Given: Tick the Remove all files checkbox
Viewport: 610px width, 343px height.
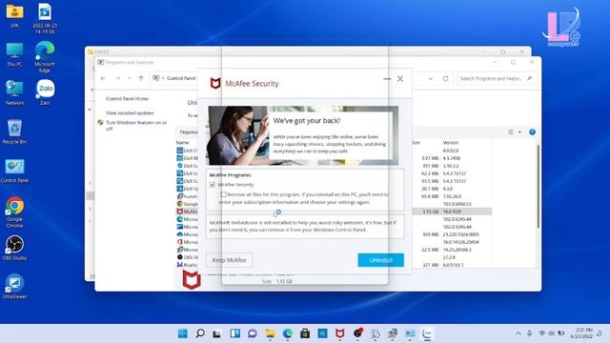Looking at the screenshot, I should 223,194.
